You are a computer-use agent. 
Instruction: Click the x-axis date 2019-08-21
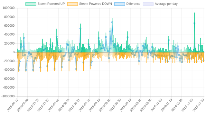[74, 105]
